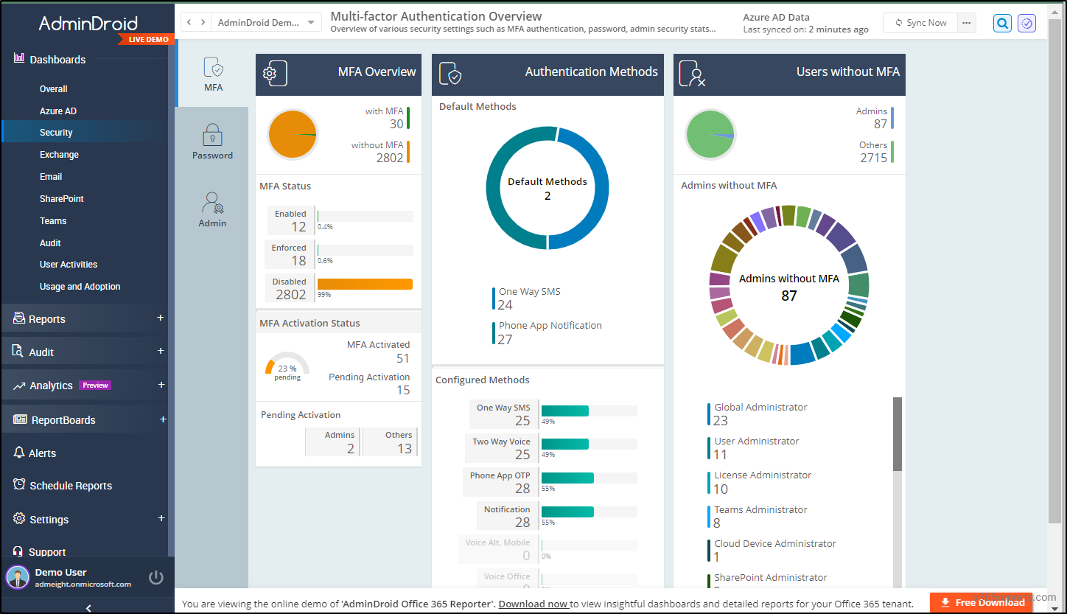Open the scheduled task clock icon

click(x=1026, y=24)
